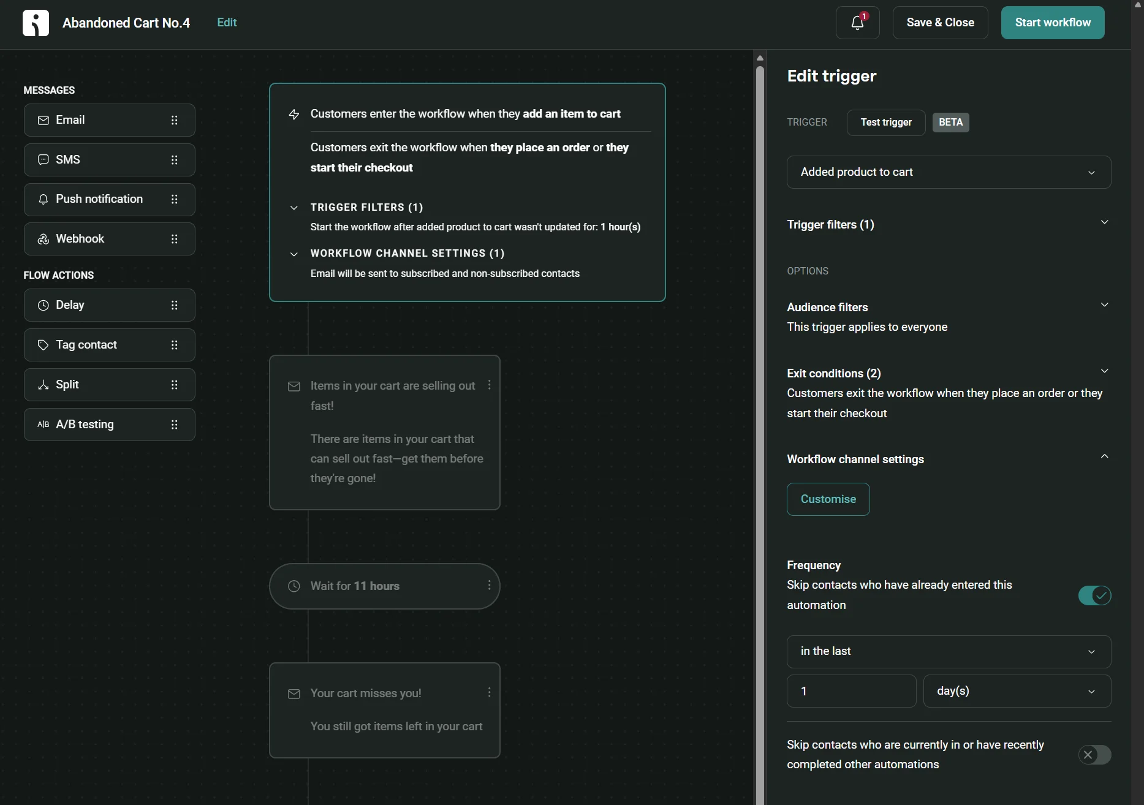Open the in the last dropdown
The image size is (1144, 805).
[x=949, y=652]
